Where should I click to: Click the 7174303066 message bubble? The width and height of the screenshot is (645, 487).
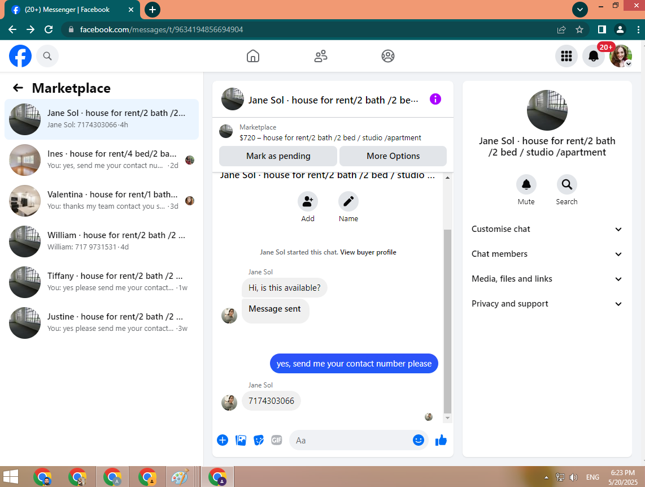[271, 401]
